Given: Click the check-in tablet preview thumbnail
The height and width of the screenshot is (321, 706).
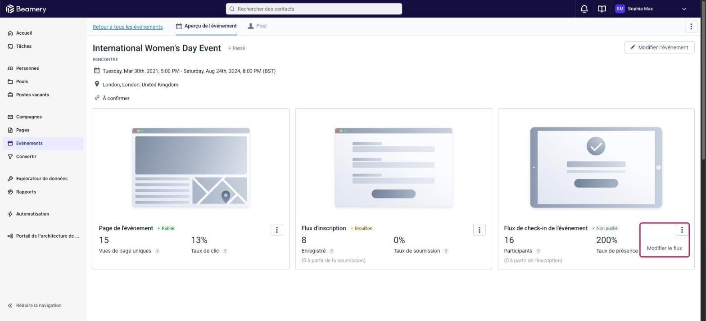Looking at the screenshot, I should (596, 167).
